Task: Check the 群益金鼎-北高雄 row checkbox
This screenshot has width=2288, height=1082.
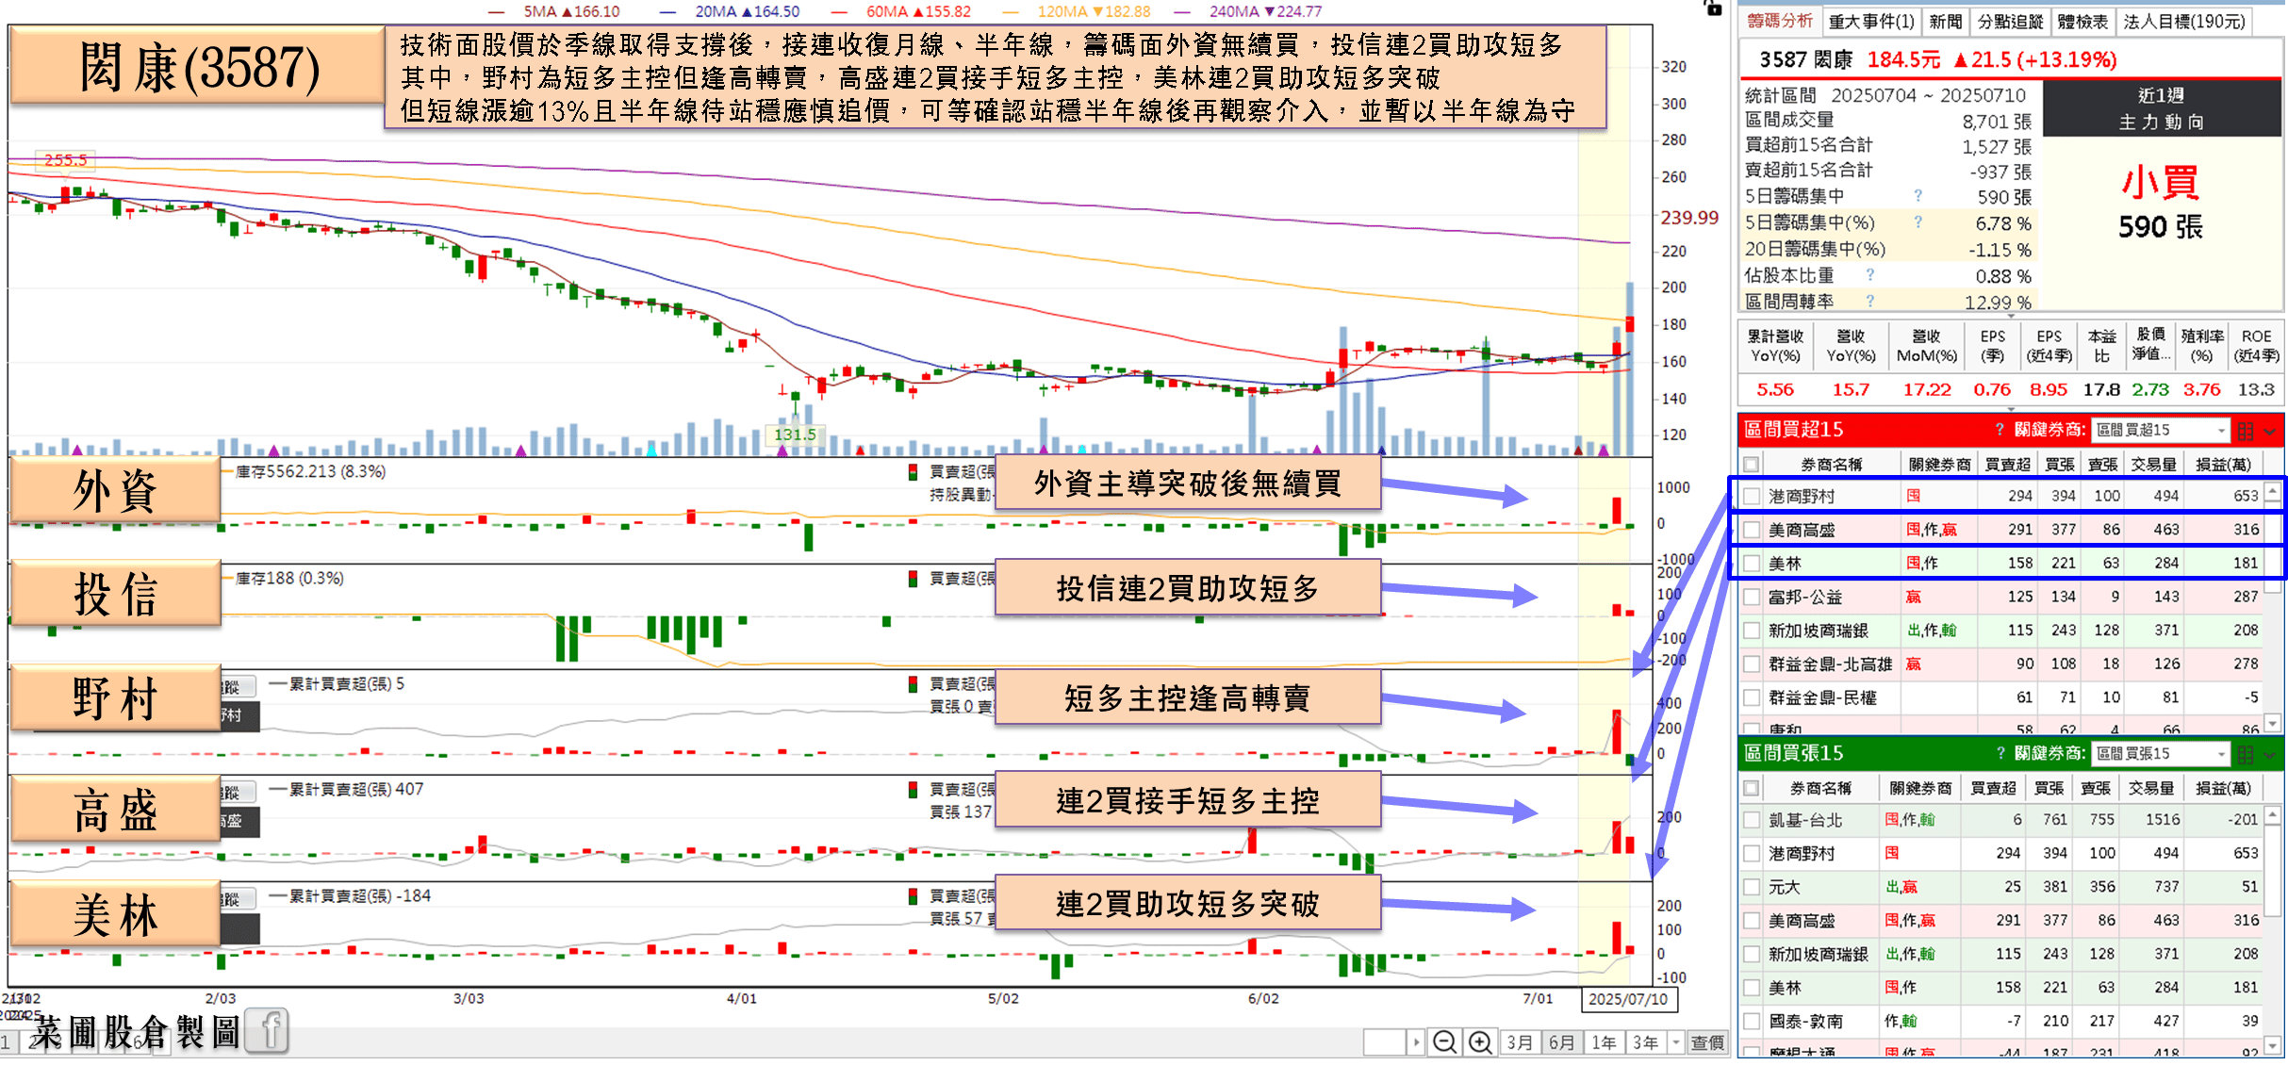Action: tap(1752, 664)
